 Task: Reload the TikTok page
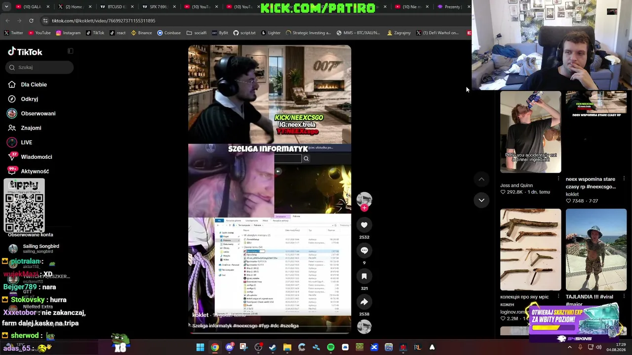point(31,21)
